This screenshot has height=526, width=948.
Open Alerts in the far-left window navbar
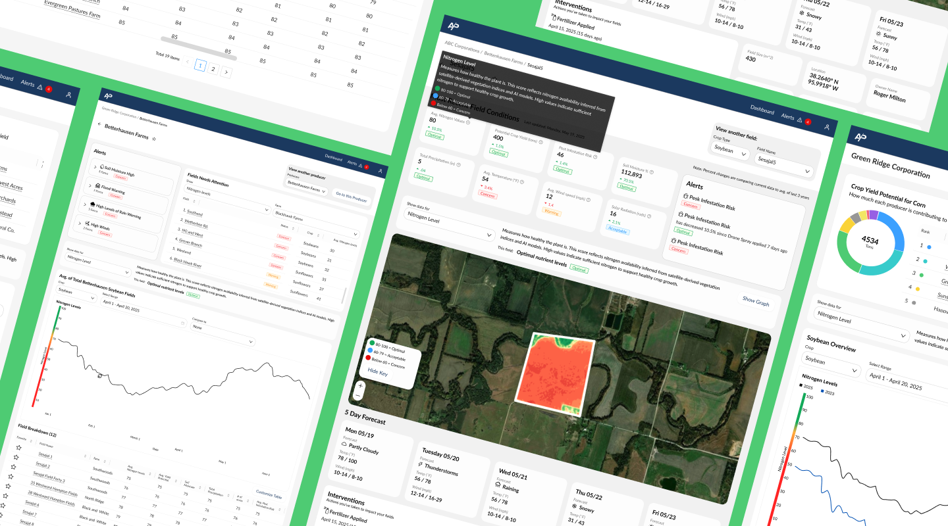(28, 84)
